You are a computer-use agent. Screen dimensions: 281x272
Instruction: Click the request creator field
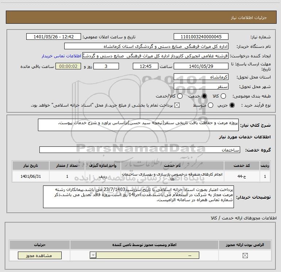[155, 56]
